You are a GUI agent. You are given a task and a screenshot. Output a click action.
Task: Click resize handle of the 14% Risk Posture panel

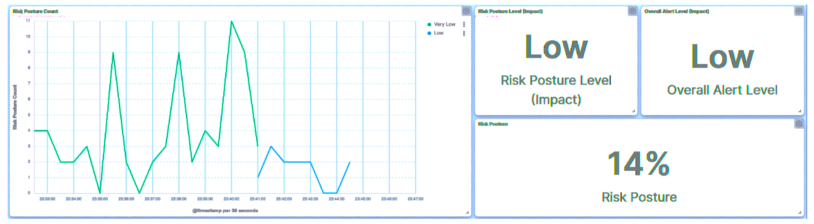point(799,212)
